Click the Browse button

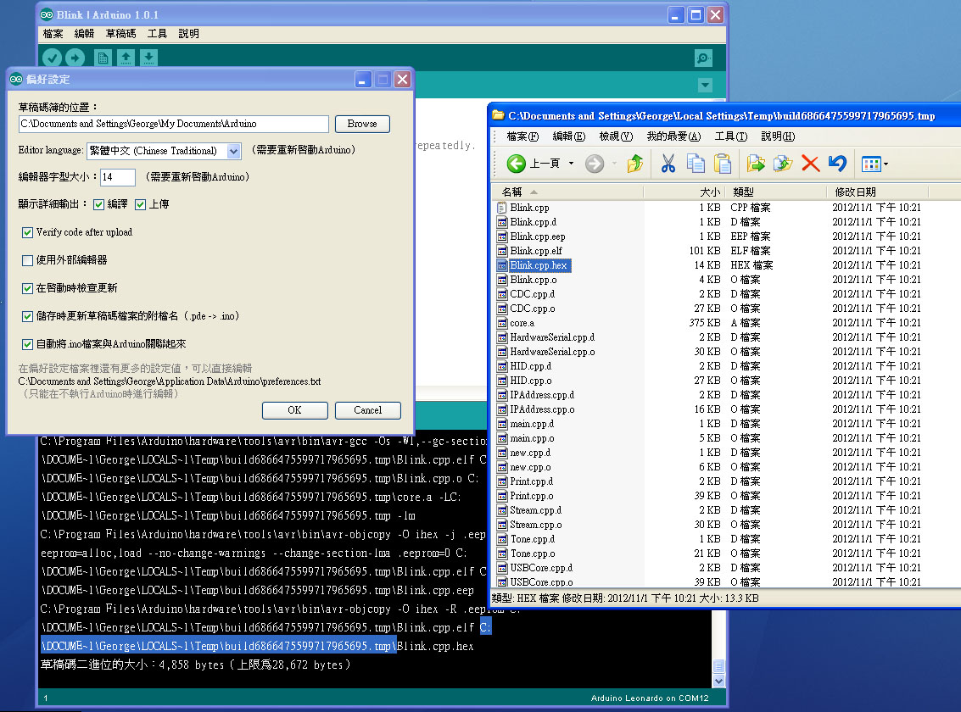pyautogui.click(x=362, y=124)
